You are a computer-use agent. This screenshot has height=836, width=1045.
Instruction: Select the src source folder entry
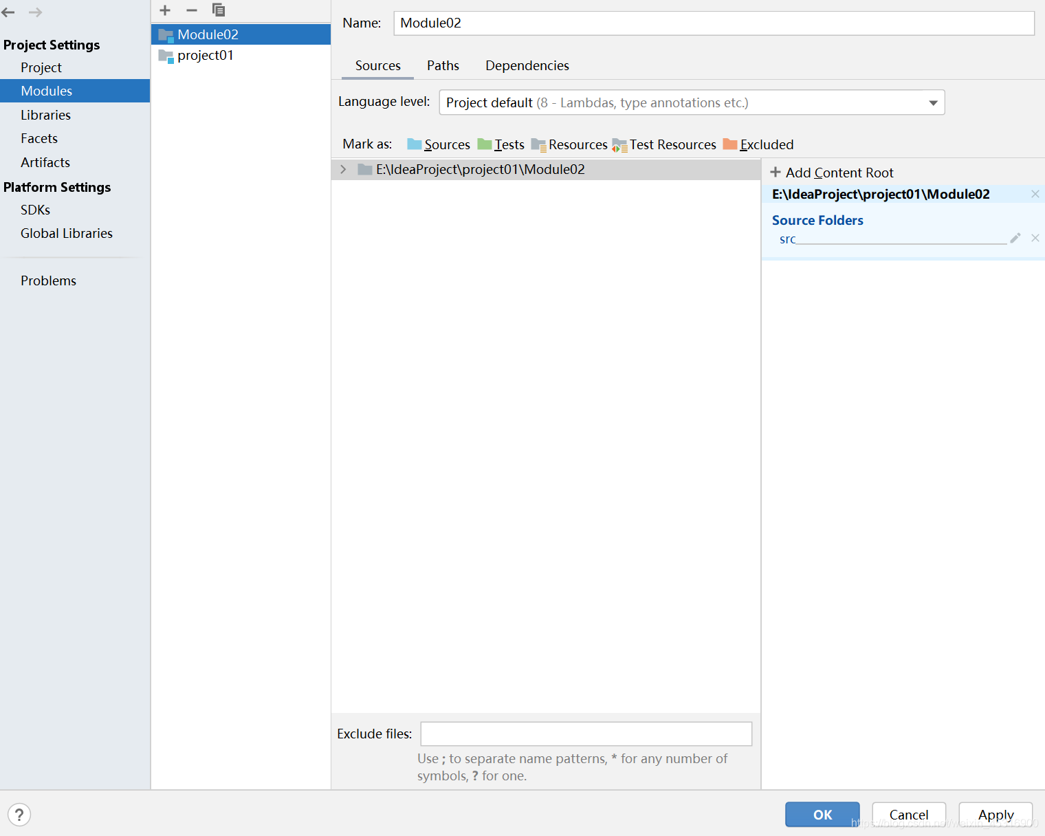coord(787,239)
